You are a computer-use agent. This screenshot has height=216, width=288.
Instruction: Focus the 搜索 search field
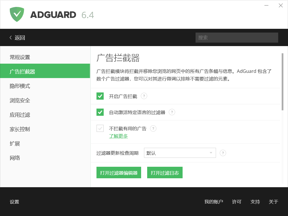(x=237, y=38)
